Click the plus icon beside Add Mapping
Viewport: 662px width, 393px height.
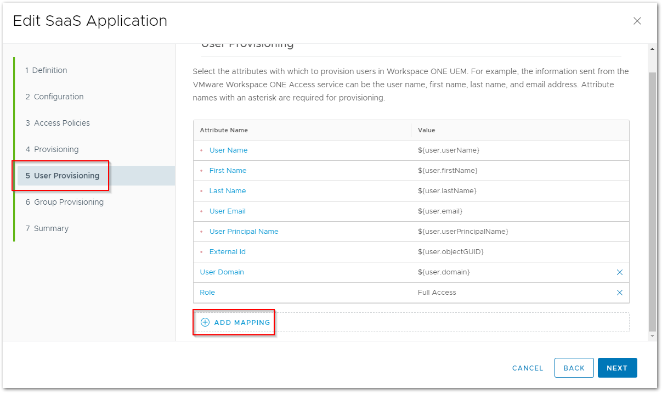click(205, 322)
